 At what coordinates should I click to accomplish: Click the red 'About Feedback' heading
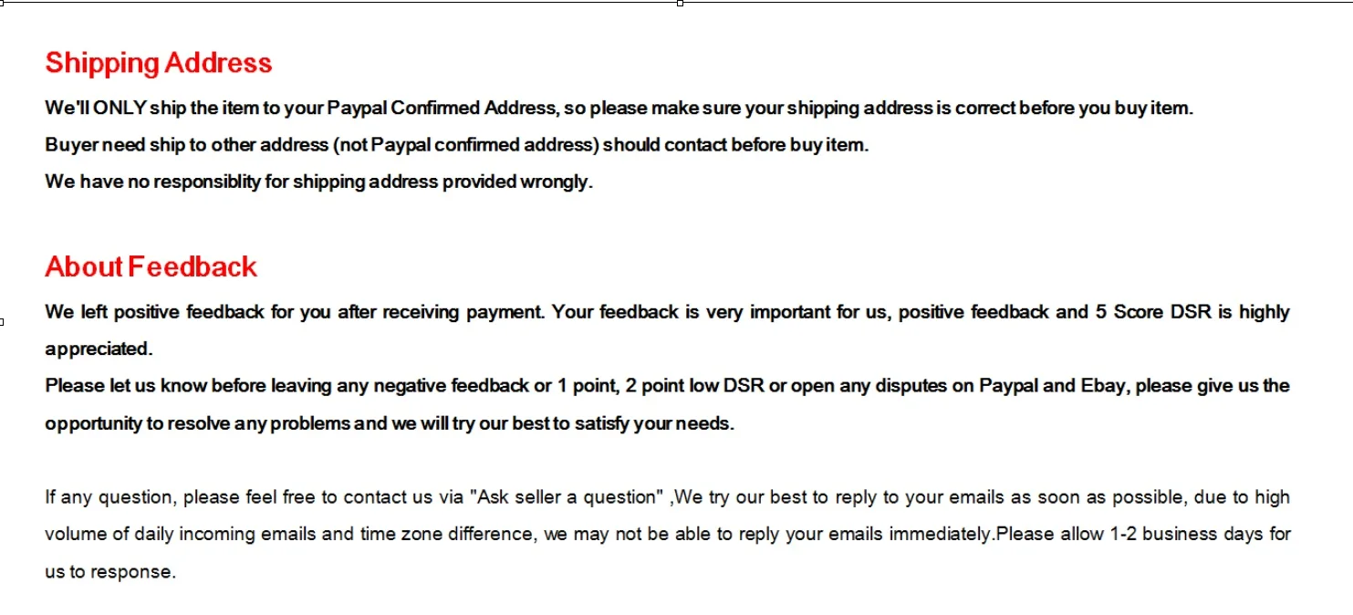pos(151,266)
